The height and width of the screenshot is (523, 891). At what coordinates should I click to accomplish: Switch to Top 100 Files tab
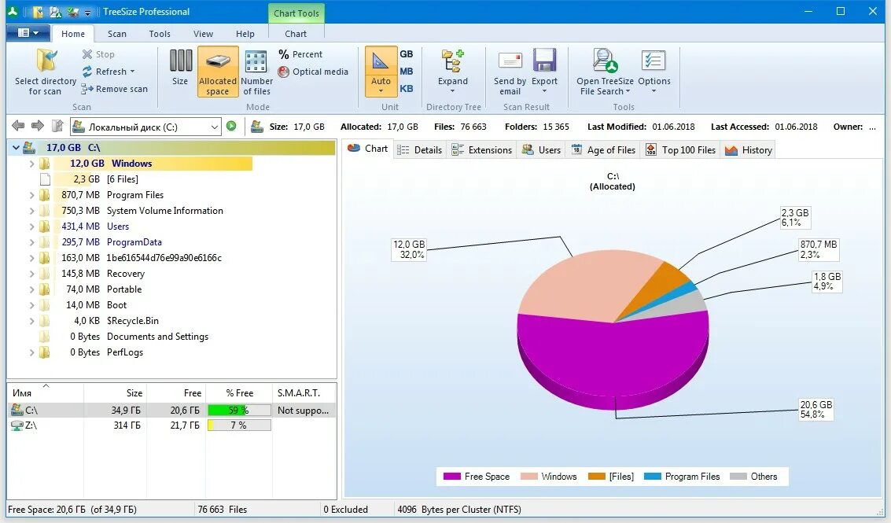pyautogui.click(x=681, y=149)
